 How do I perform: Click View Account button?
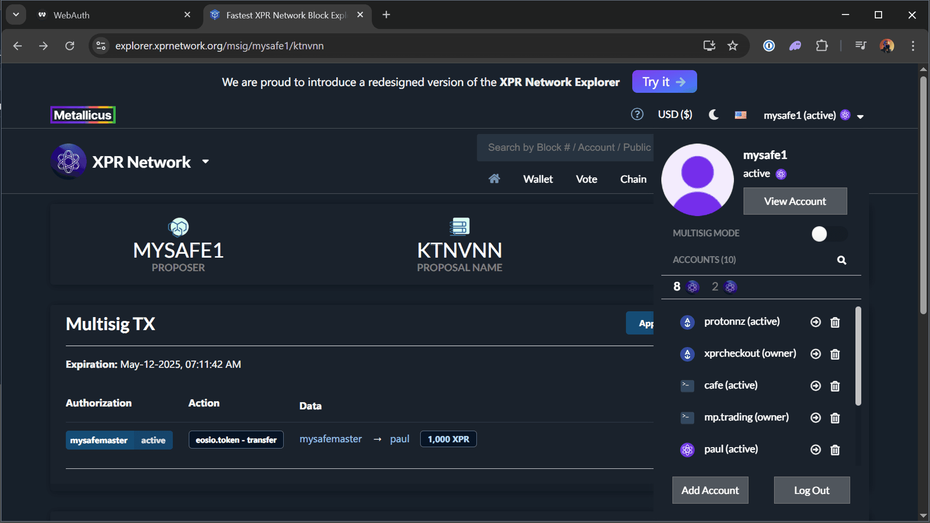click(795, 201)
